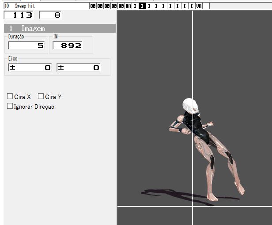The image size is (272, 225).
Task: Select the I cell just before VA
Action: pos(192,6)
